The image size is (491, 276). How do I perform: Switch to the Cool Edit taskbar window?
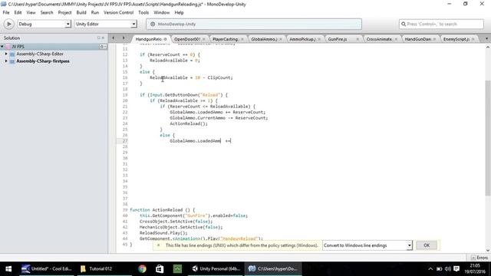click(x=47, y=269)
